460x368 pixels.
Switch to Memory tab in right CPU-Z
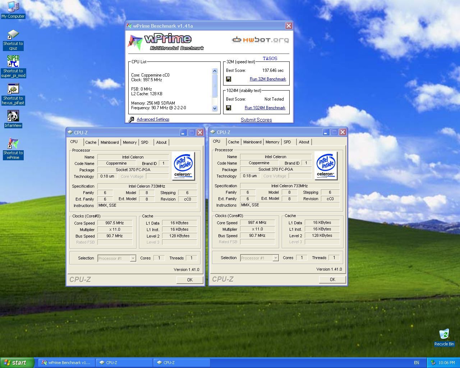272,142
